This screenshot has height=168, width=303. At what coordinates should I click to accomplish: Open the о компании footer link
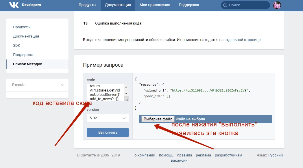point(145,155)
